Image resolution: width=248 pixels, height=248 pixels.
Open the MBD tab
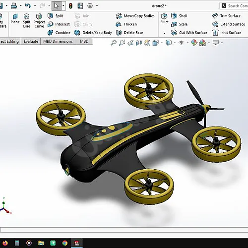coord(84,41)
